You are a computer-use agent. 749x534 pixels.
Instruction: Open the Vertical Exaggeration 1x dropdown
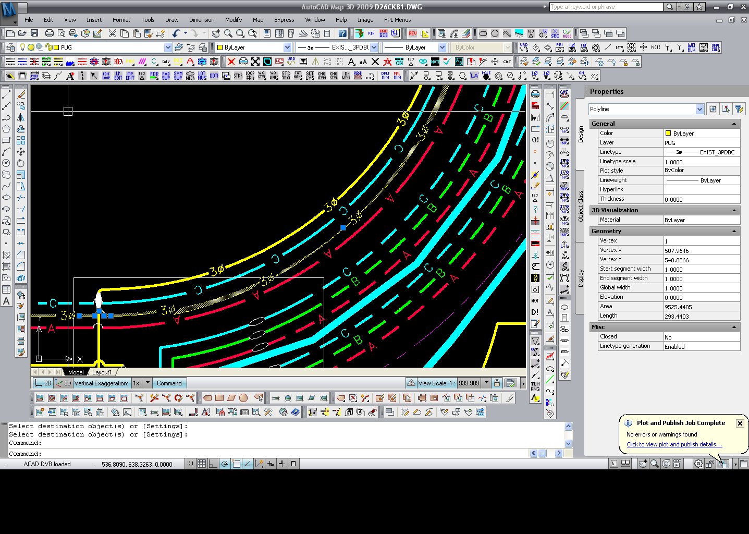pos(148,383)
